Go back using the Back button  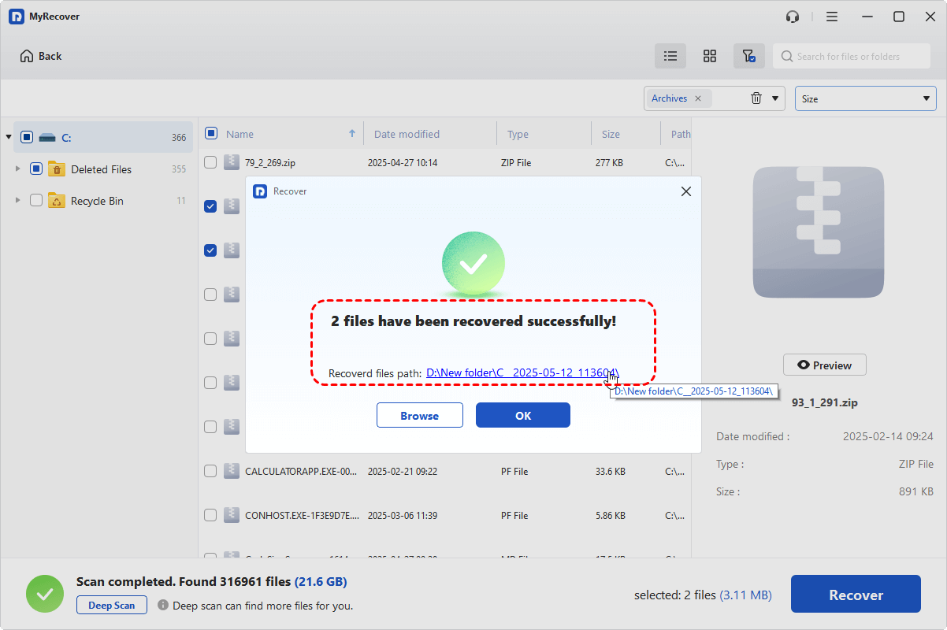[x=41, y=56]
